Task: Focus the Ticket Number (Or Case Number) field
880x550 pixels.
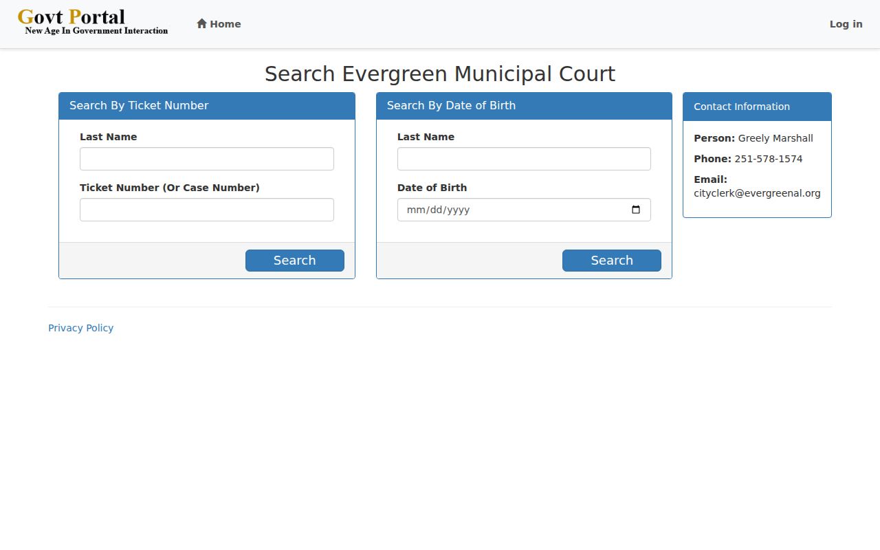Action: (x=207, y=210)
